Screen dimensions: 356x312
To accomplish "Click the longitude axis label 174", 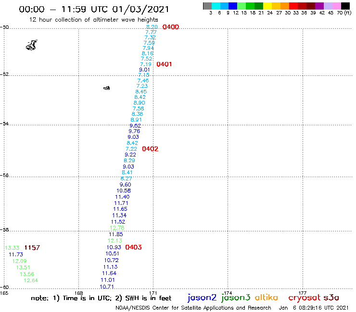I will 228,293.
